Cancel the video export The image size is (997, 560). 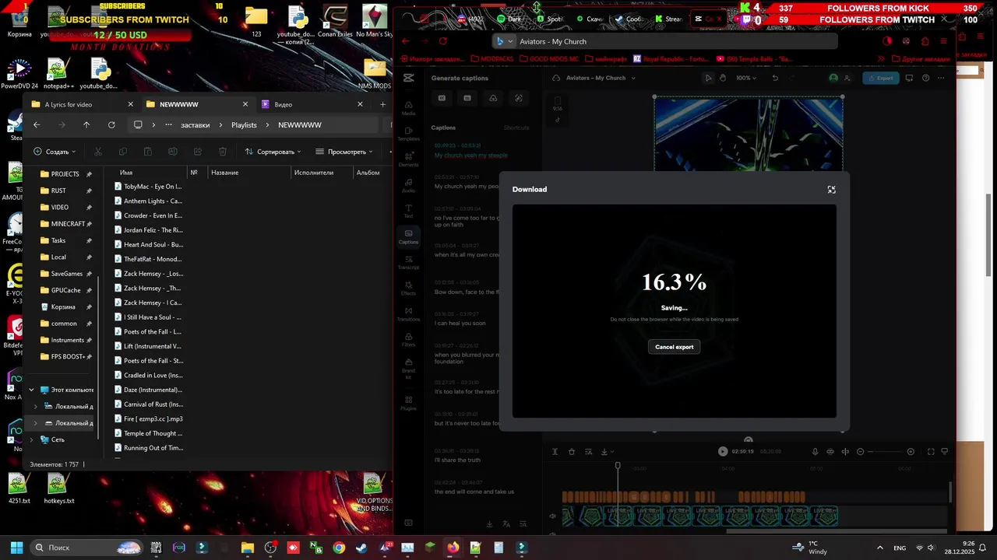tap(674, 347)
